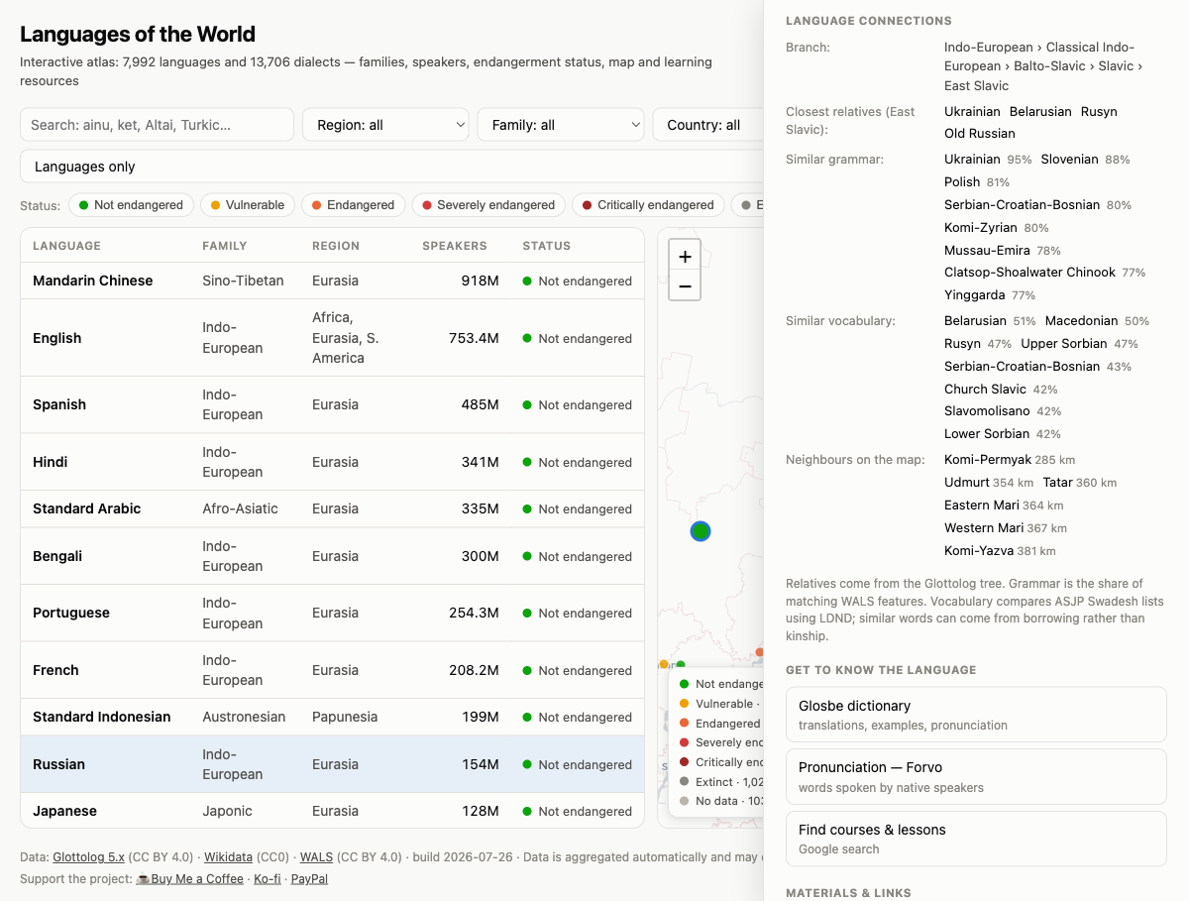The image size is (1189, 901).
Task: Open Find courses & lessons card
Action: 976,839
